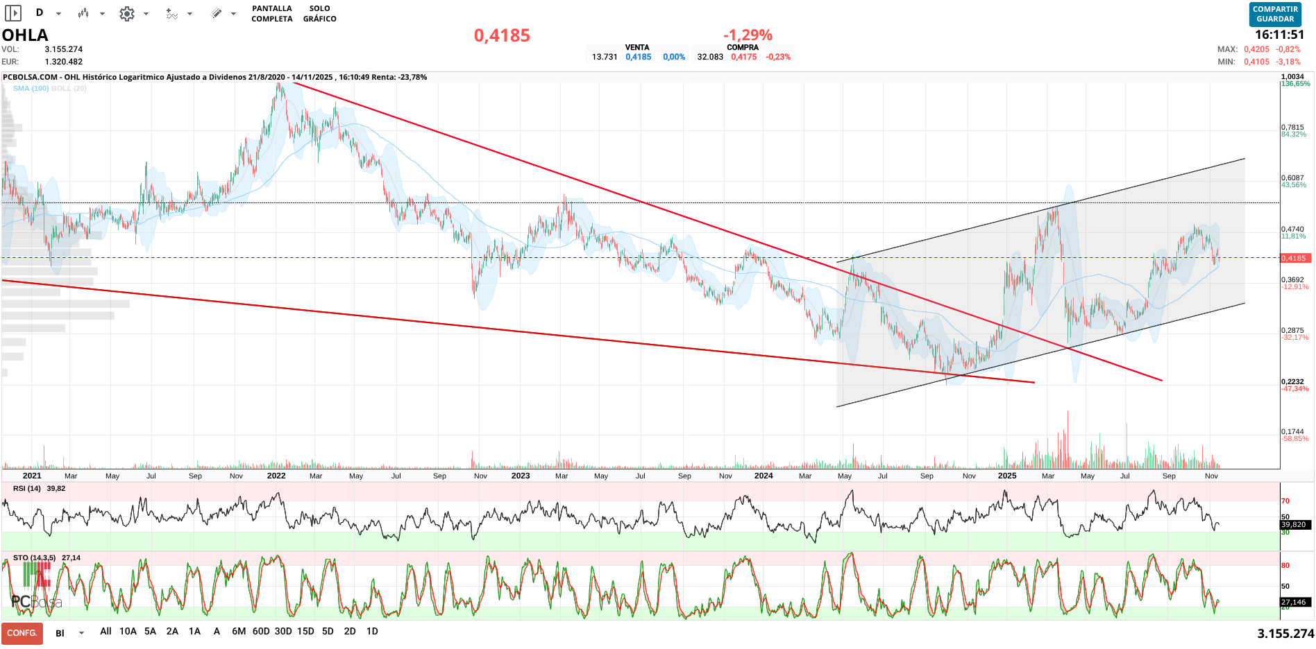The height and width of the screenshot is (649, 1316).
Task: Click the Compartir Guardar button
Action: pos(1275,15)
